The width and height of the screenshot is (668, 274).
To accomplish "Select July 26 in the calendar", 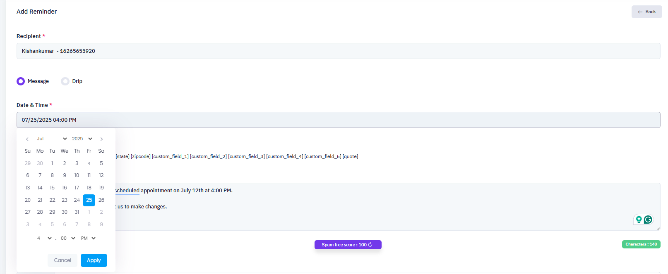I will pyautogui.click(x=101, y=200).
